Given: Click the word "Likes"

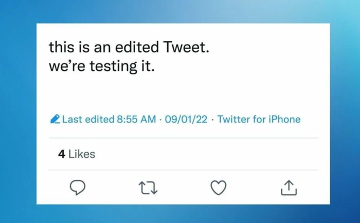Looking at the screenshot, I should tap(82, 154).
